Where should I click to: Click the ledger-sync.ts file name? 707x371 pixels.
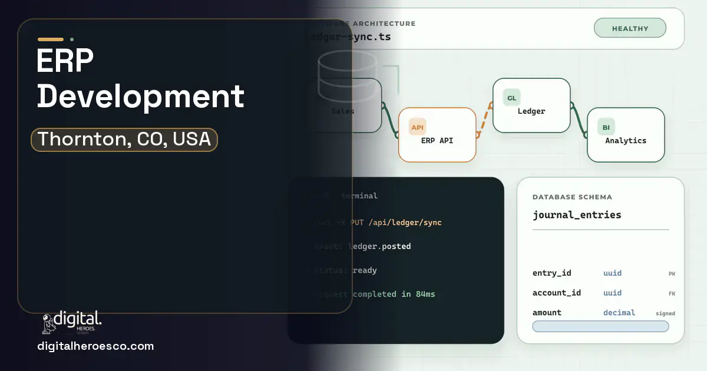(x=348, y=37)
